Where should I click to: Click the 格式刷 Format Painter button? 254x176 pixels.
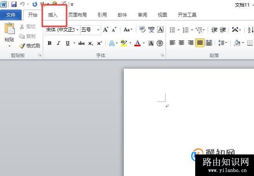[x=30, y=46]
